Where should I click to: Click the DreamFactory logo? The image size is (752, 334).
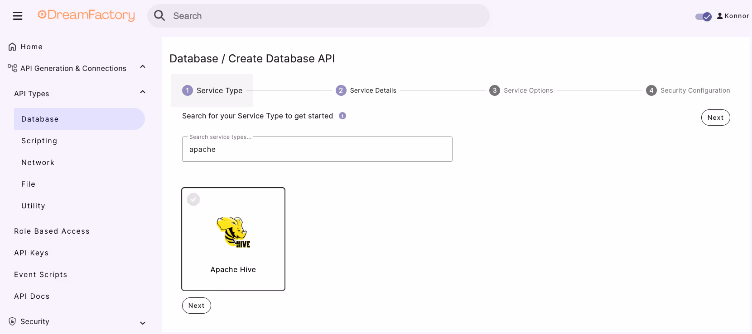pos(86,15)
